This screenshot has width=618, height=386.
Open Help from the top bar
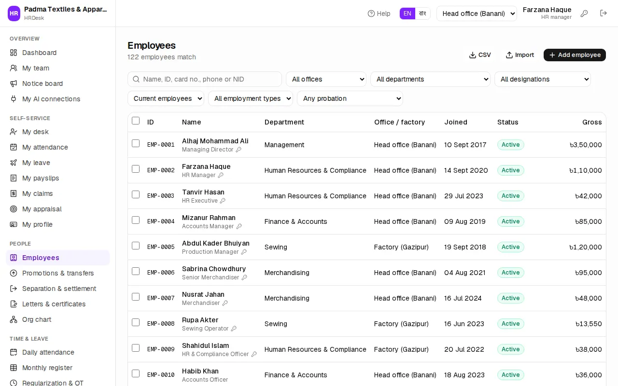click(379, 14)
